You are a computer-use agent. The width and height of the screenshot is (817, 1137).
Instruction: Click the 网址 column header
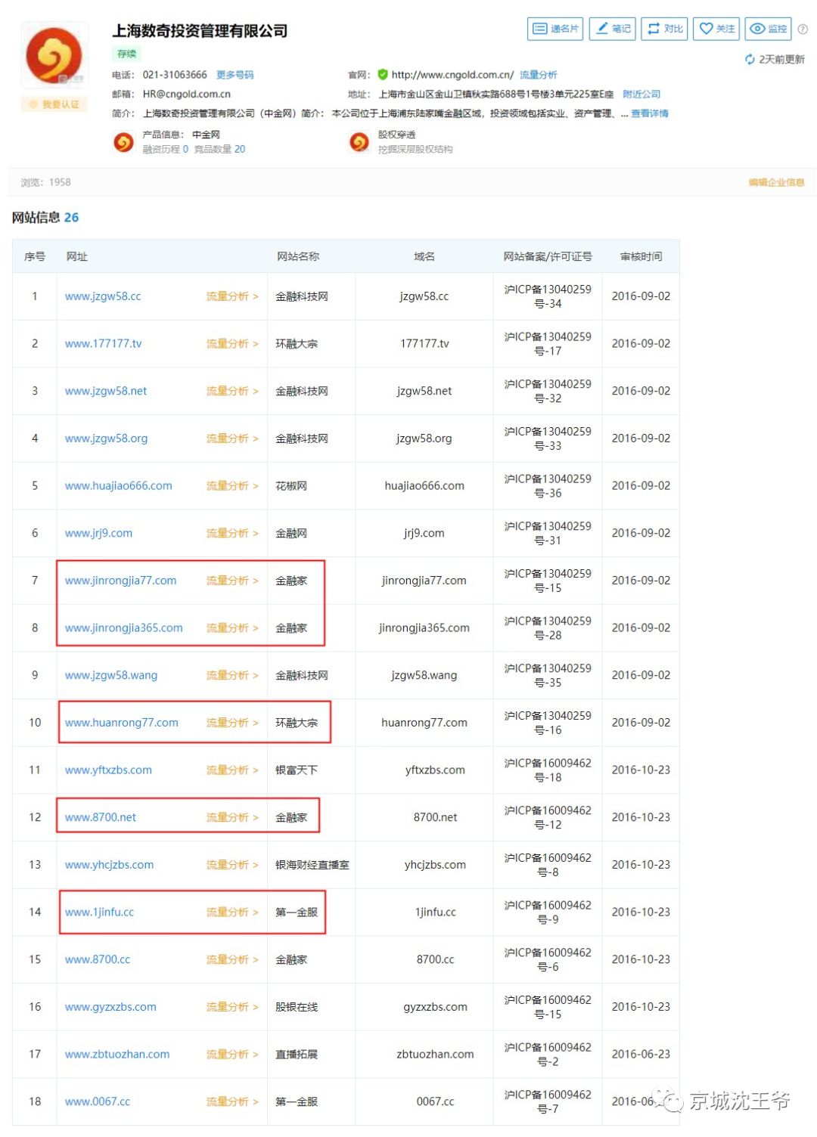pos(77,256)
